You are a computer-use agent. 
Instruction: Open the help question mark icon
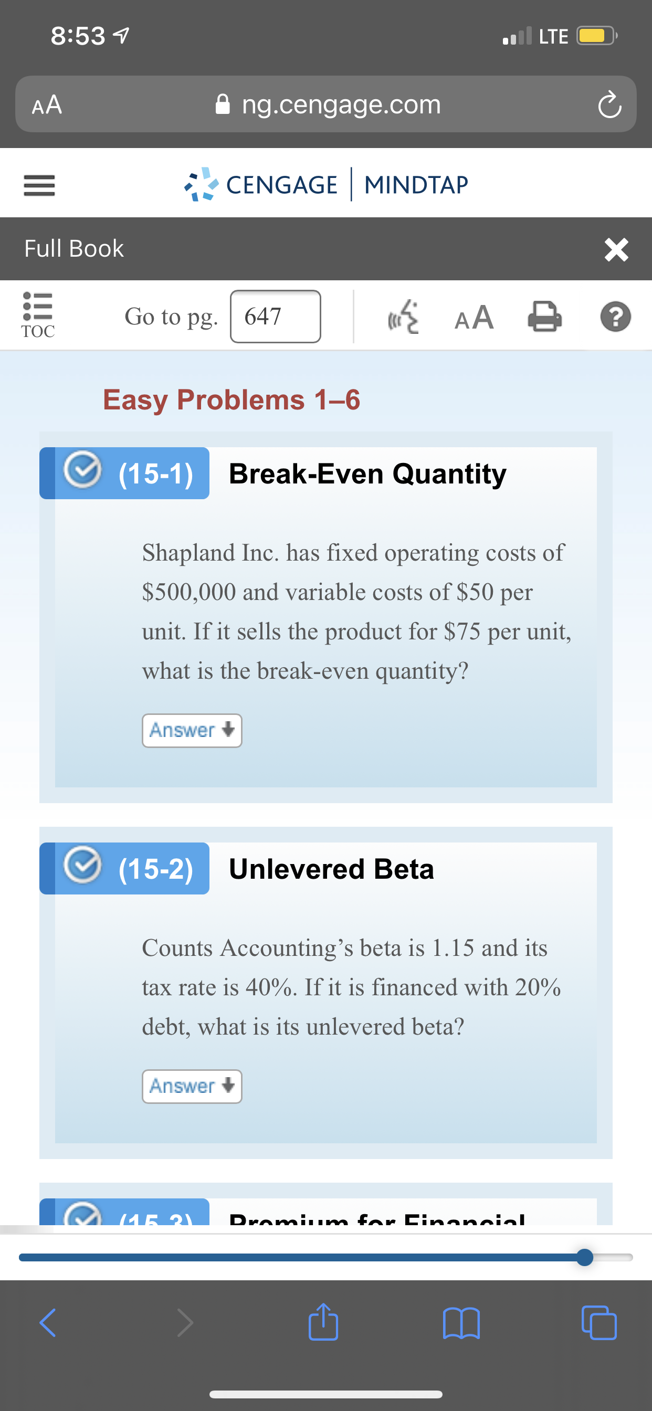[616, 317]
